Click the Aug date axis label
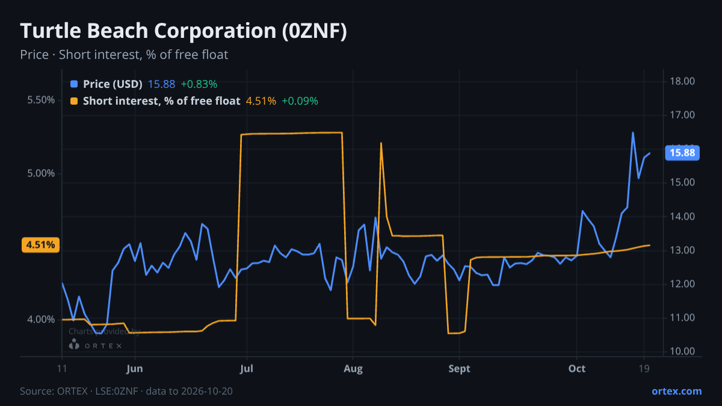This screenshot has width=722, height=406. point(353,369)
